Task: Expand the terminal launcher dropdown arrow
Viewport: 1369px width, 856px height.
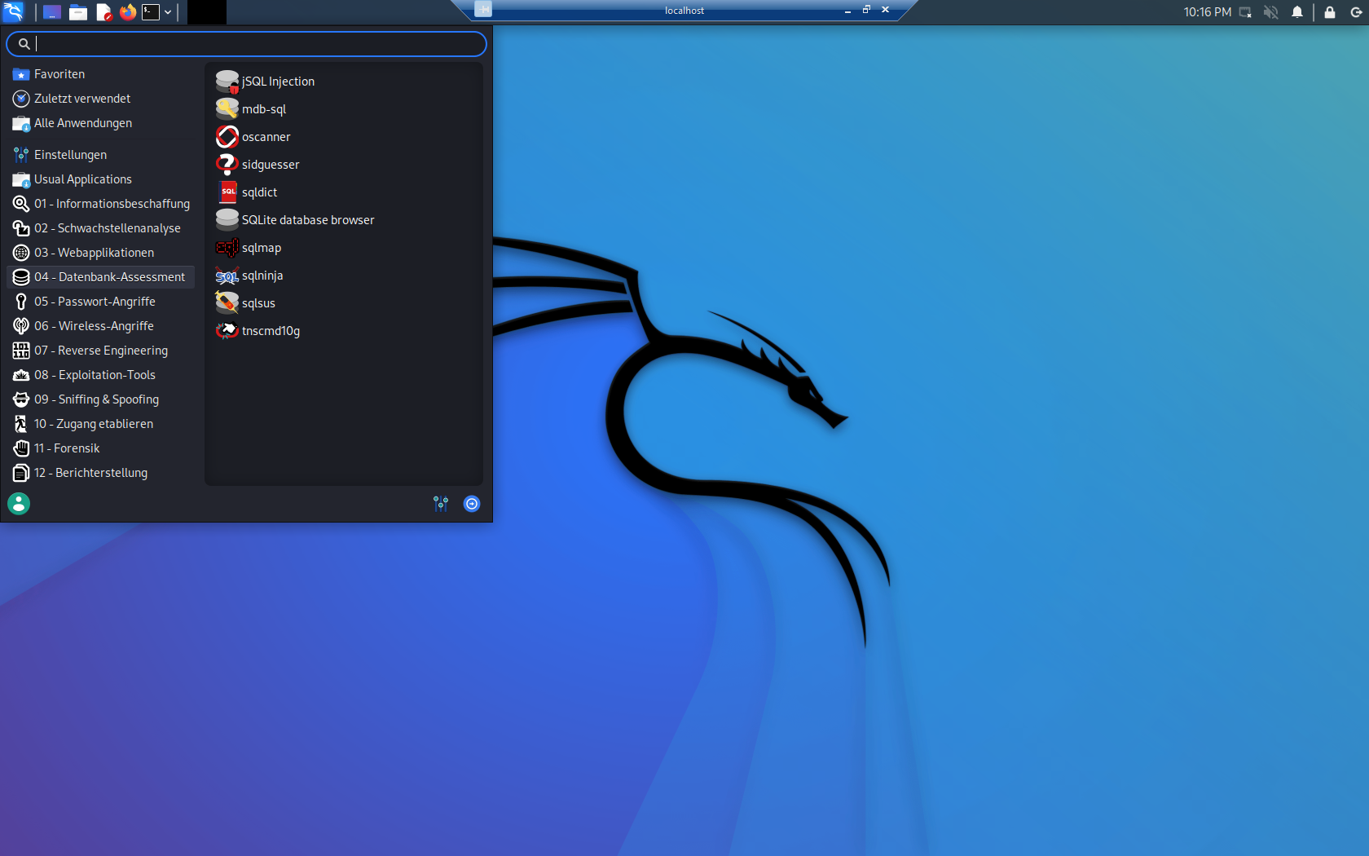Action: (x=168, y=12)
